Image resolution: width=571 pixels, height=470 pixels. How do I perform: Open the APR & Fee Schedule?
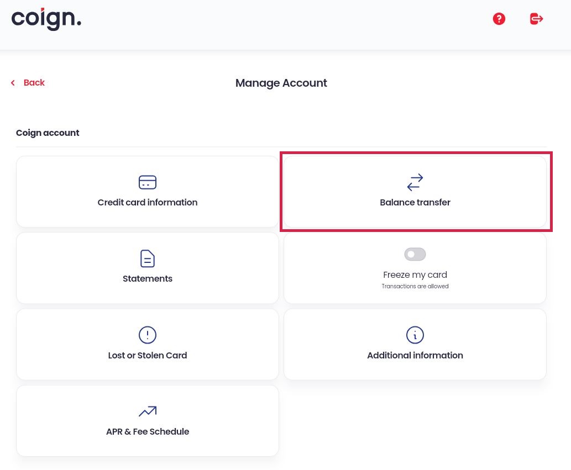148,420
